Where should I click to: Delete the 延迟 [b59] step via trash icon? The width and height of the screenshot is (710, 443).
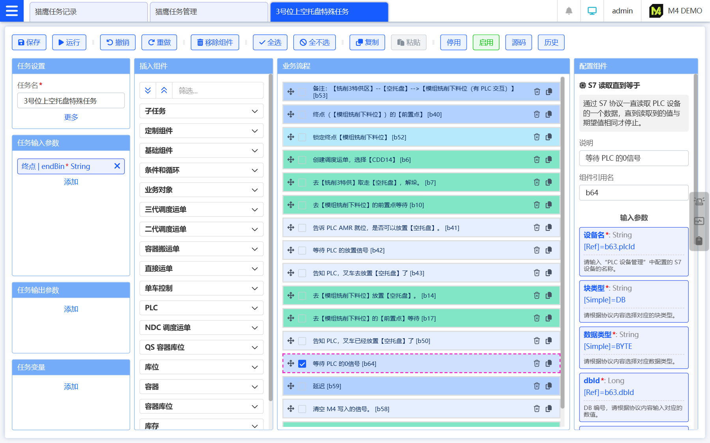coord(536,386)
